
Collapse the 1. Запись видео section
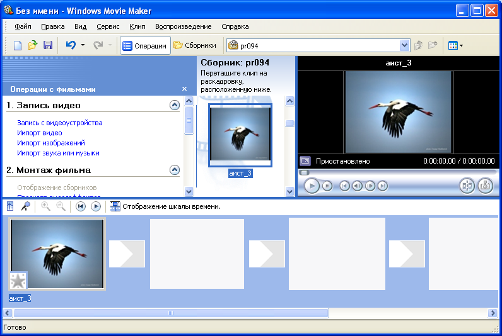point(175,105)
